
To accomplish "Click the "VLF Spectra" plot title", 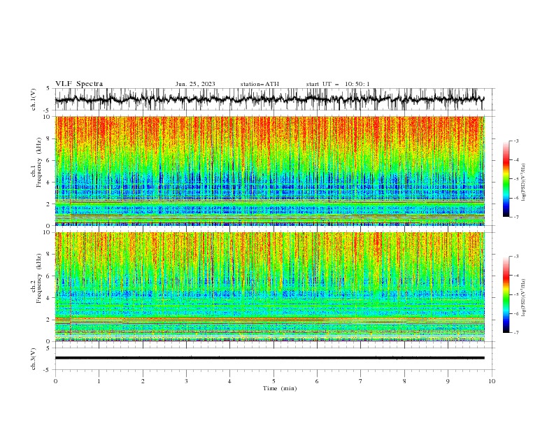I will [79, 84].
